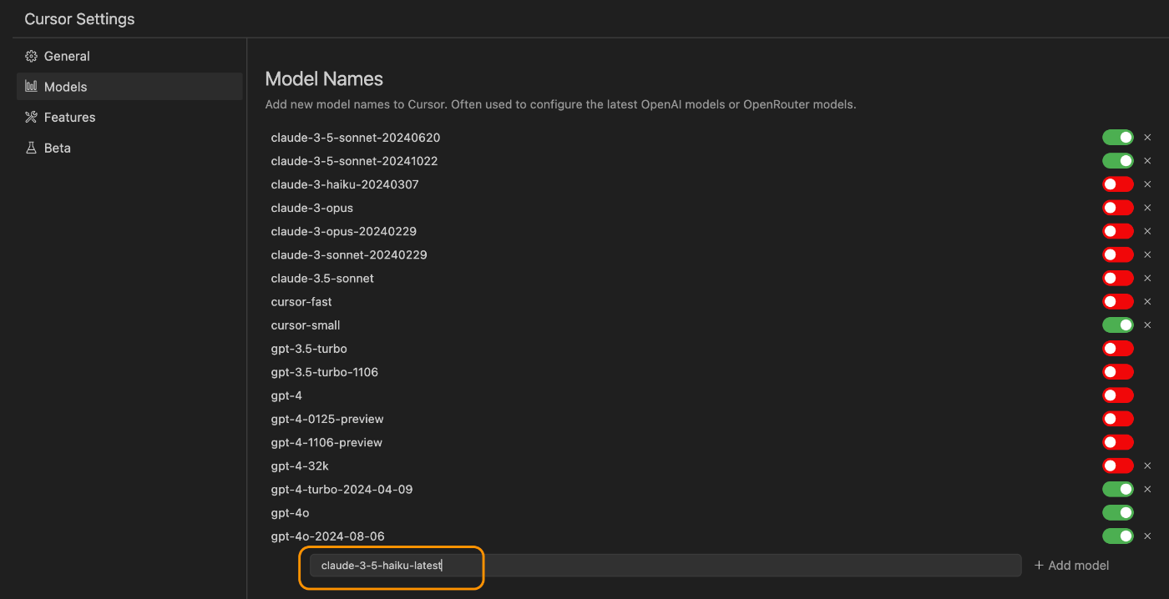This screenshot has height=599, width=1169.
Task: Click the Model Names heading
Action: coord(324,79)
